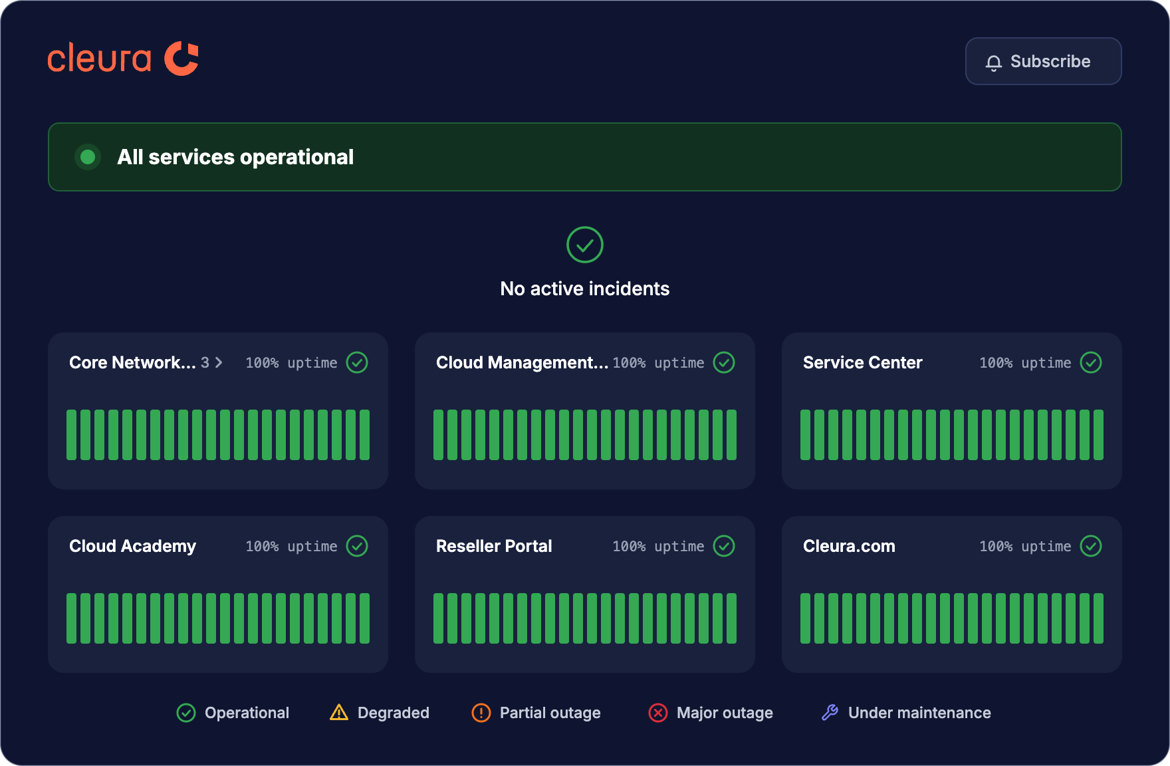The width and height of the screenshot is (1170, 766).
Task: Click Cleura.com card title
Action: point(849,546)
